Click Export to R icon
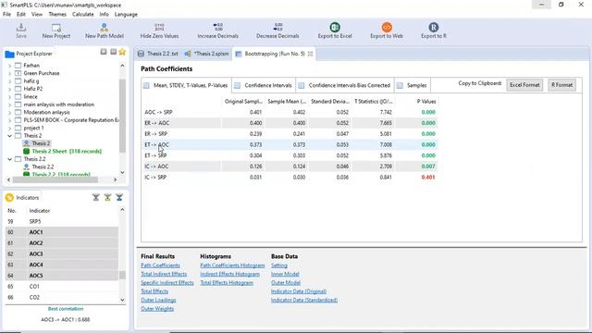592x333 pixels. pyautogui.click(x=434, y=31)
